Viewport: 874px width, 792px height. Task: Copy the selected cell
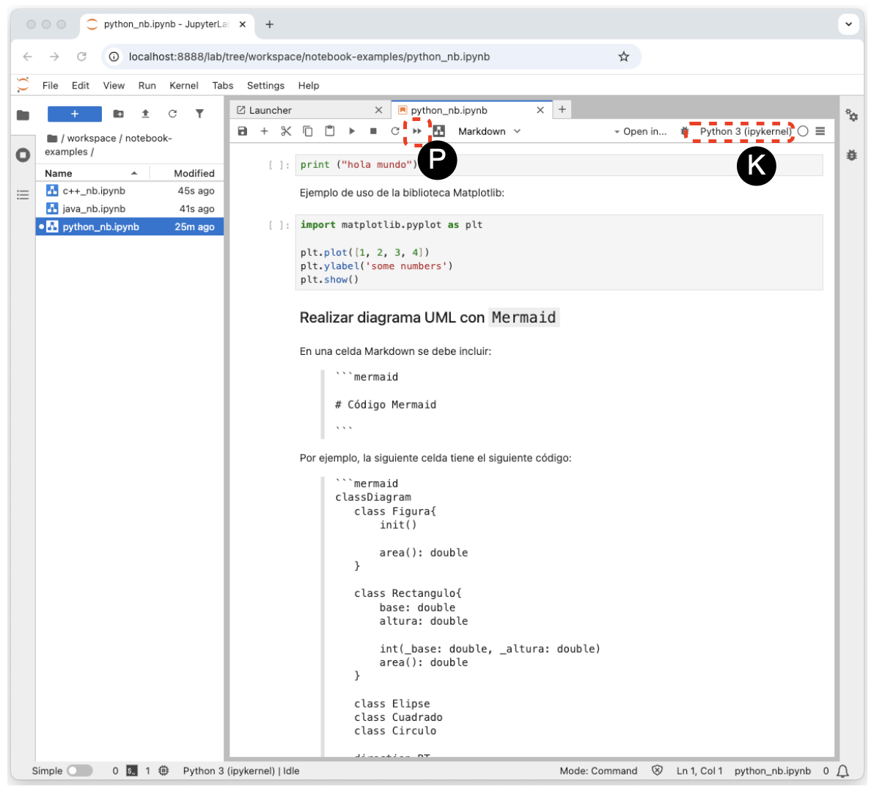click(308, 131)
